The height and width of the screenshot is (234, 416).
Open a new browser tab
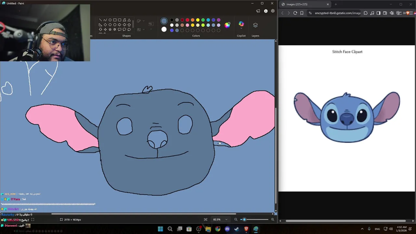tap(336, 4)
